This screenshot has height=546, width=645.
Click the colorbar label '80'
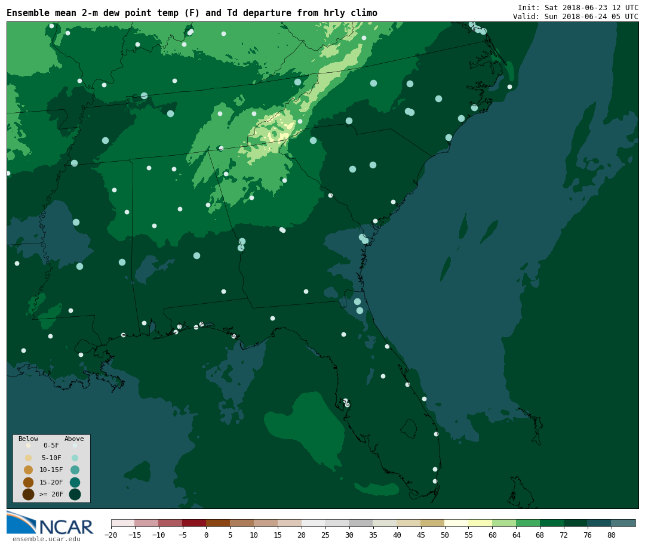click(612, 535)
